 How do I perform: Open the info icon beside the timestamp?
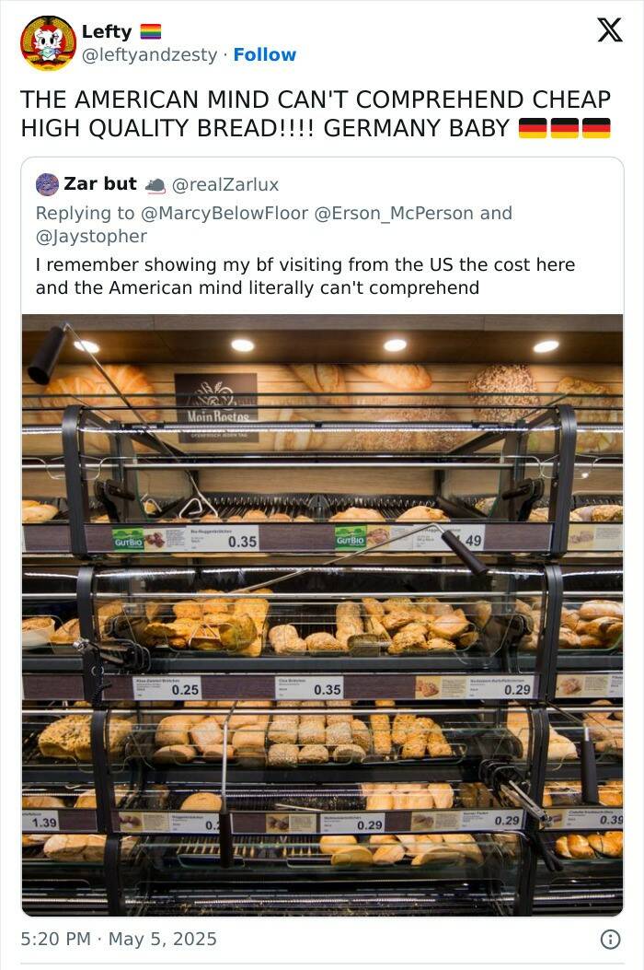609,939
